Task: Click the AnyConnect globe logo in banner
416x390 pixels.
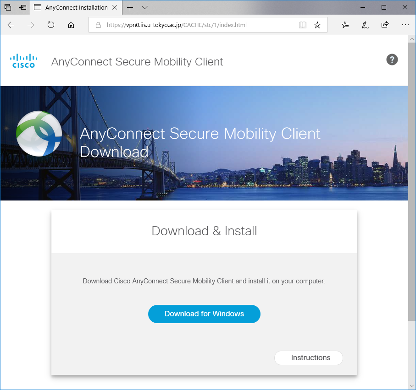Action: coord(39,134)
